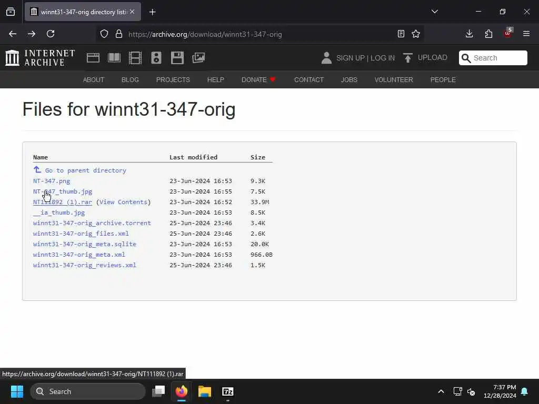This screenshot has width=539, height=404.
Task: Open 7-Zip from the taskbar
Action: click(x=227, y=391)
